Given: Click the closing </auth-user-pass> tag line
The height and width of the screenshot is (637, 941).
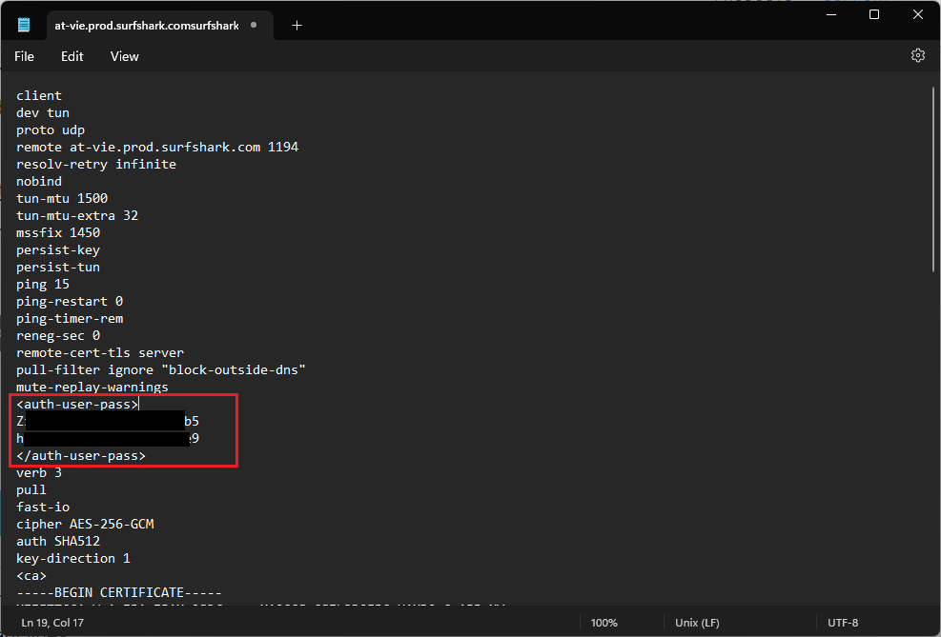Looking at the screenshot, I should coord(81,456).
